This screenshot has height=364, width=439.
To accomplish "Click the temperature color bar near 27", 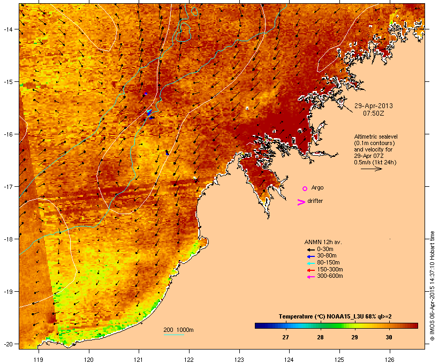I will (285, 325).
